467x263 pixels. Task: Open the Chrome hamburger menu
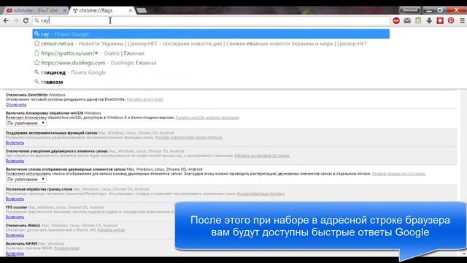coord(462,20)
